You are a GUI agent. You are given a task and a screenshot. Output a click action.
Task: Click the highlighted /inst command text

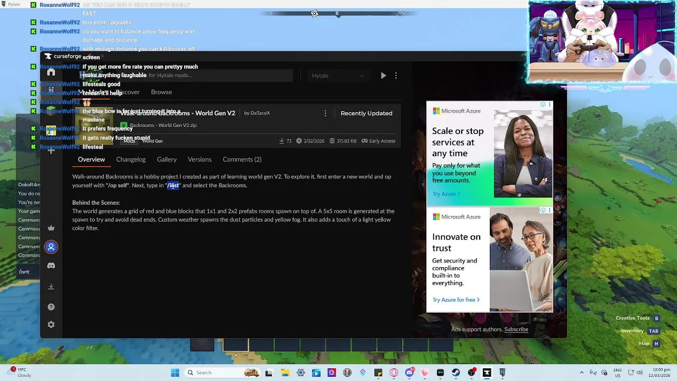173,186
